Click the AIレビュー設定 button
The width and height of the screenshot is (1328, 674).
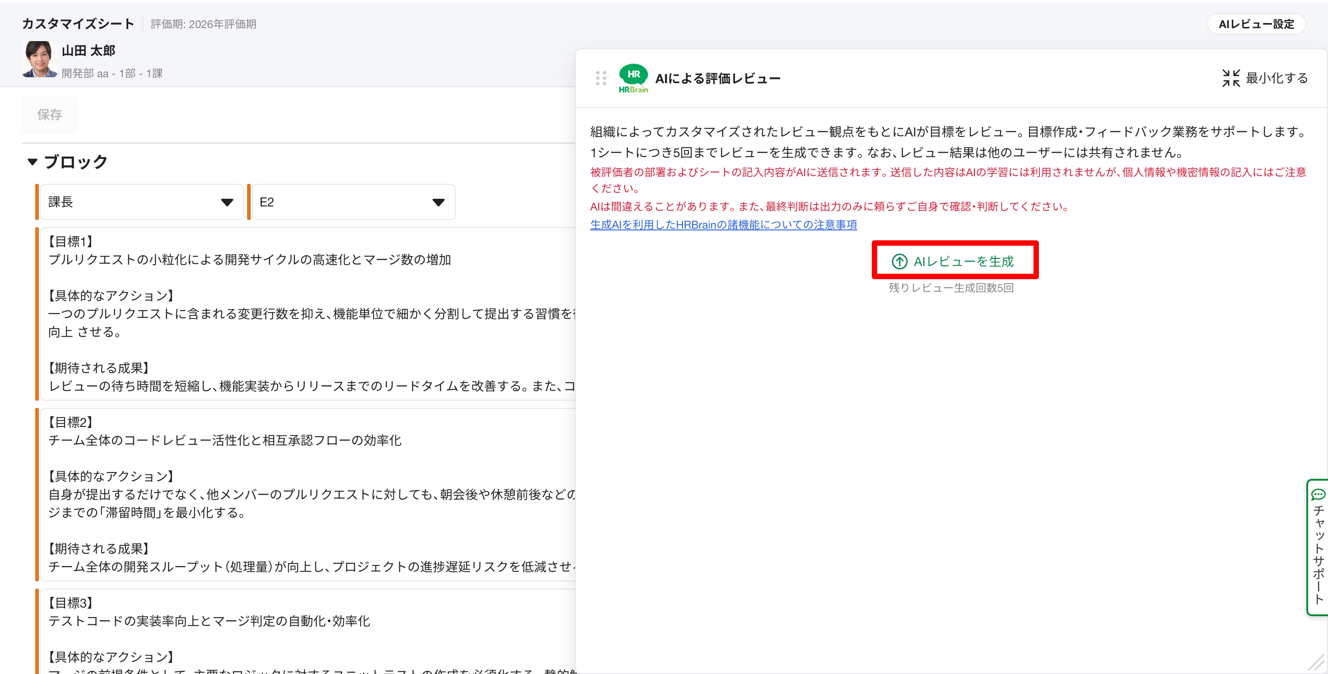point(1256,24)
